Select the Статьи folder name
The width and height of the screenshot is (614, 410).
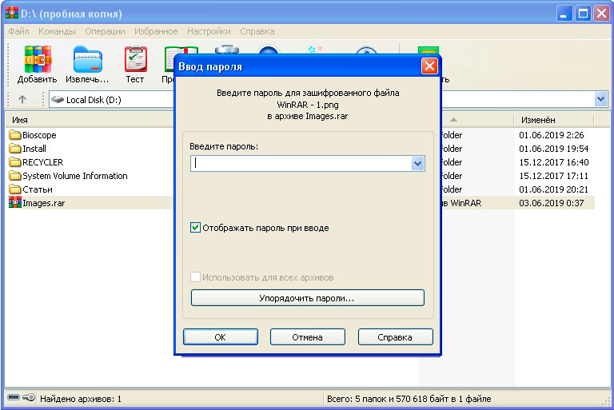tap(38, 189)
